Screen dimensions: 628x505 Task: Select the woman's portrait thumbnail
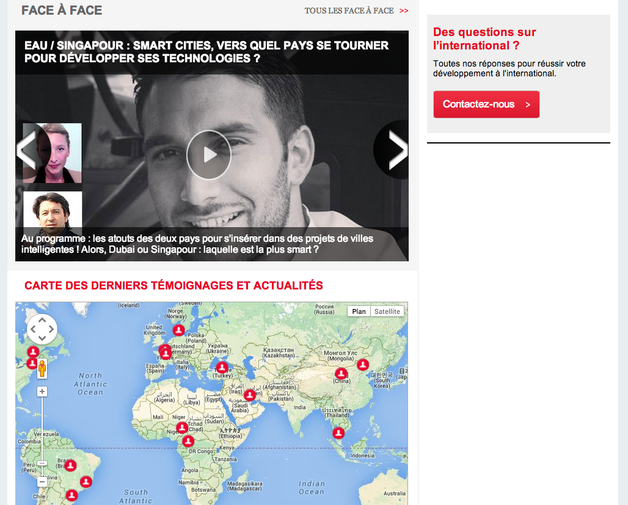pyautogui.click(x=53, y=153)
